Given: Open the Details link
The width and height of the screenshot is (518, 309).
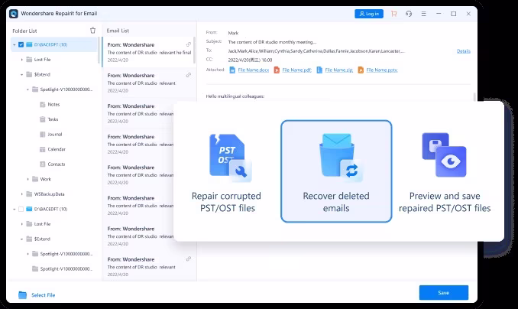Looking at the screenshot, I should tap(464, 51).
